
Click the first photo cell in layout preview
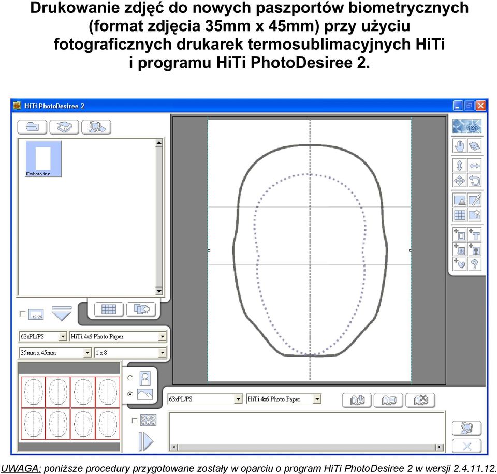33,392
